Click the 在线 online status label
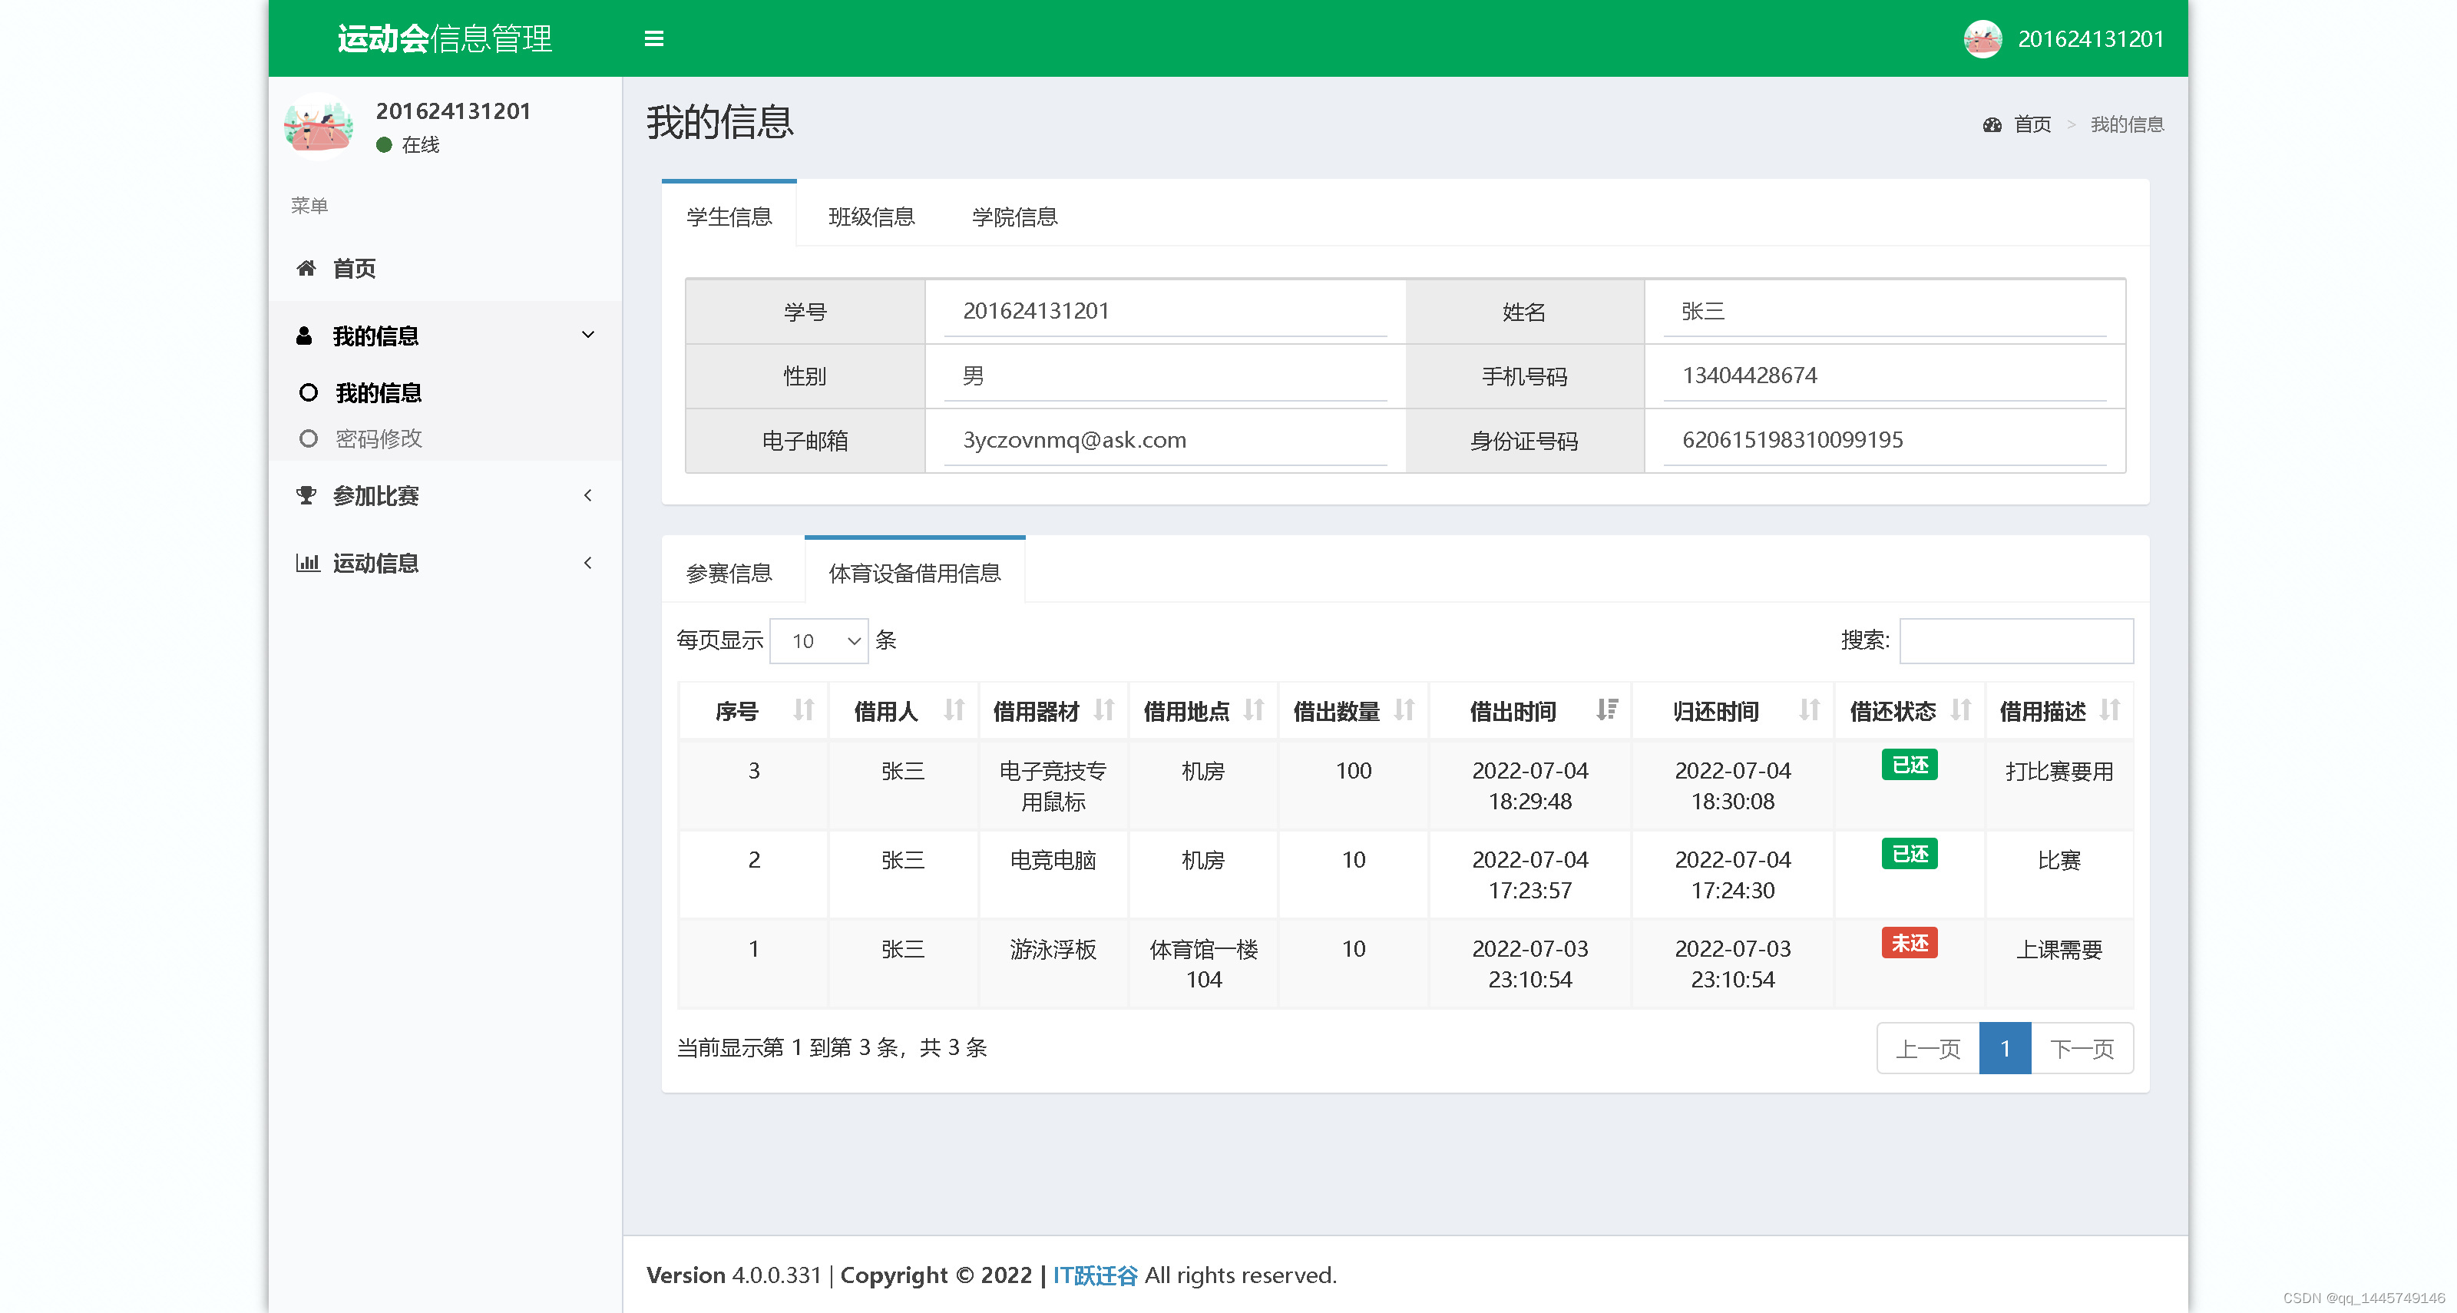This screenshot has width=2457, height=1313. point(420,144)
